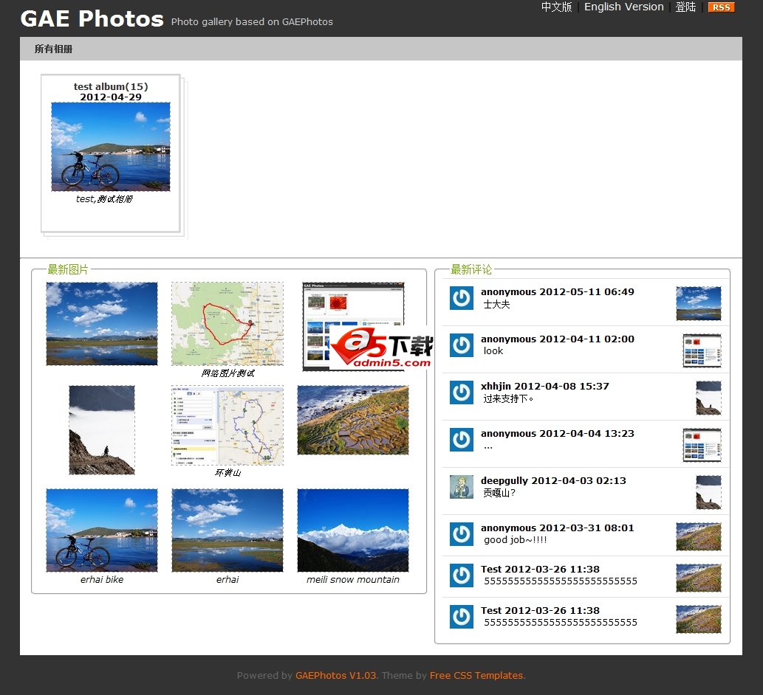Open thumbnail beside deepgully's 贡嘎山 comment
The image size is (763, 695).
click(x=708, y=492)
